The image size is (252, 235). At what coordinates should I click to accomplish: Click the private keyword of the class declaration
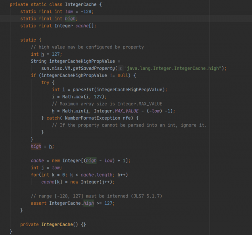tap(19, 4)
